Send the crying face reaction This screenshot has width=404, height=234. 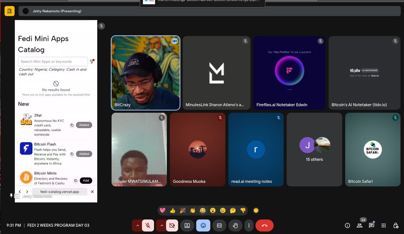pos(223,210)
